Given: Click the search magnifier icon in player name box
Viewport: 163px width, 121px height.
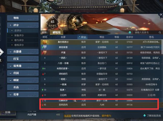Looking at the screenshot, I should (160, 32).
